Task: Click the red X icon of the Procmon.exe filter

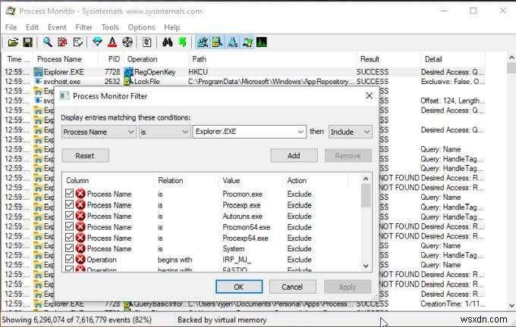Action: pyautogui.click(x=80, y=194)
